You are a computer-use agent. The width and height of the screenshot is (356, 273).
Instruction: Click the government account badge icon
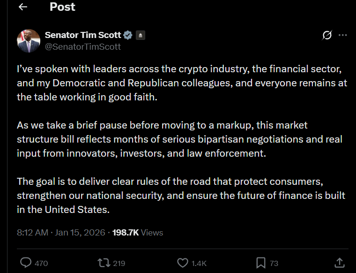(141, 35)
